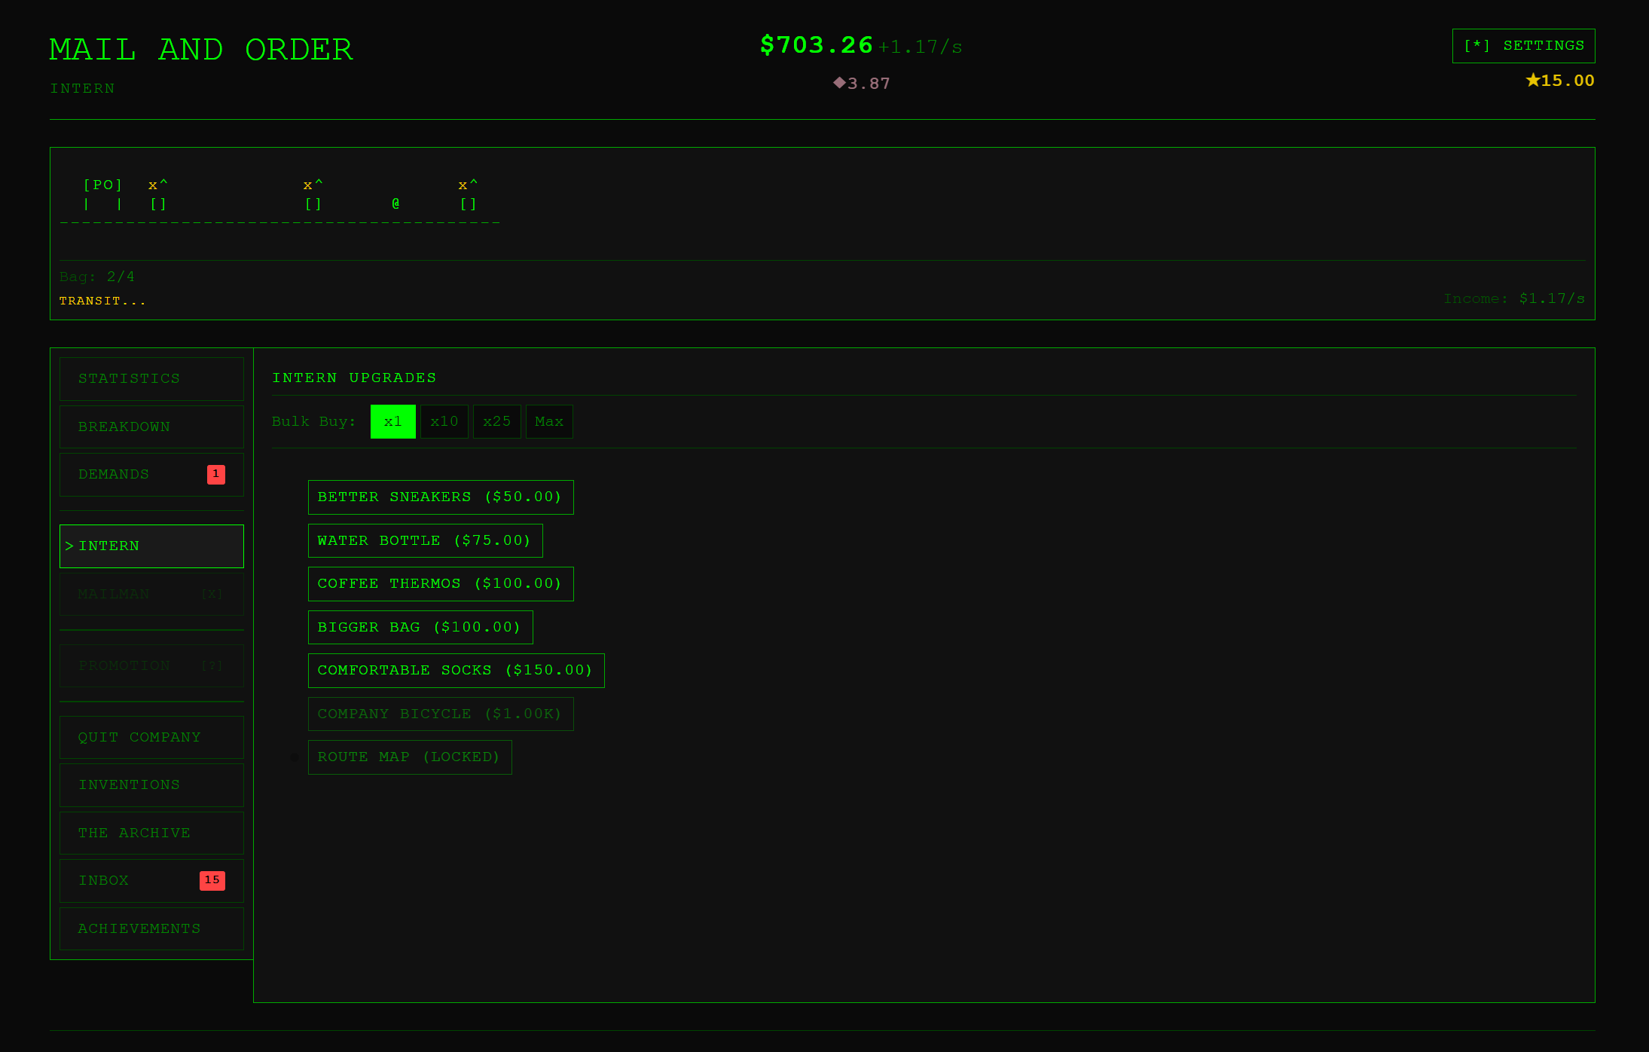
Task: Click the Bag: 2/4 status
Action: click(x=97, y=277)
